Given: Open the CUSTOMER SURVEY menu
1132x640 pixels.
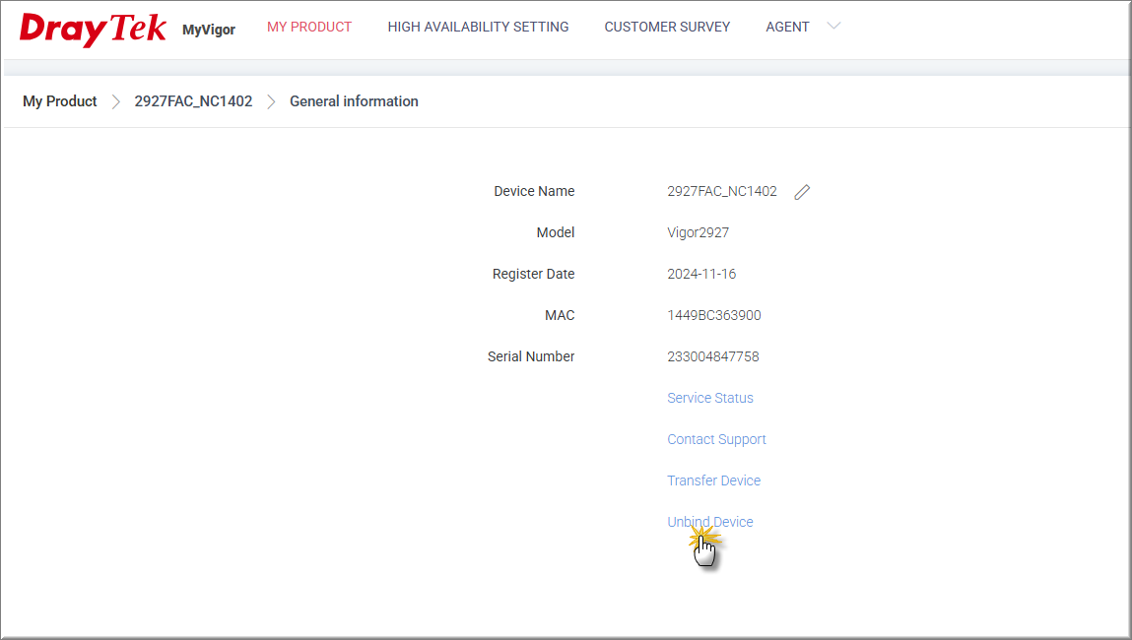Looking at the screenshot, I should click(x=667, y=27).
